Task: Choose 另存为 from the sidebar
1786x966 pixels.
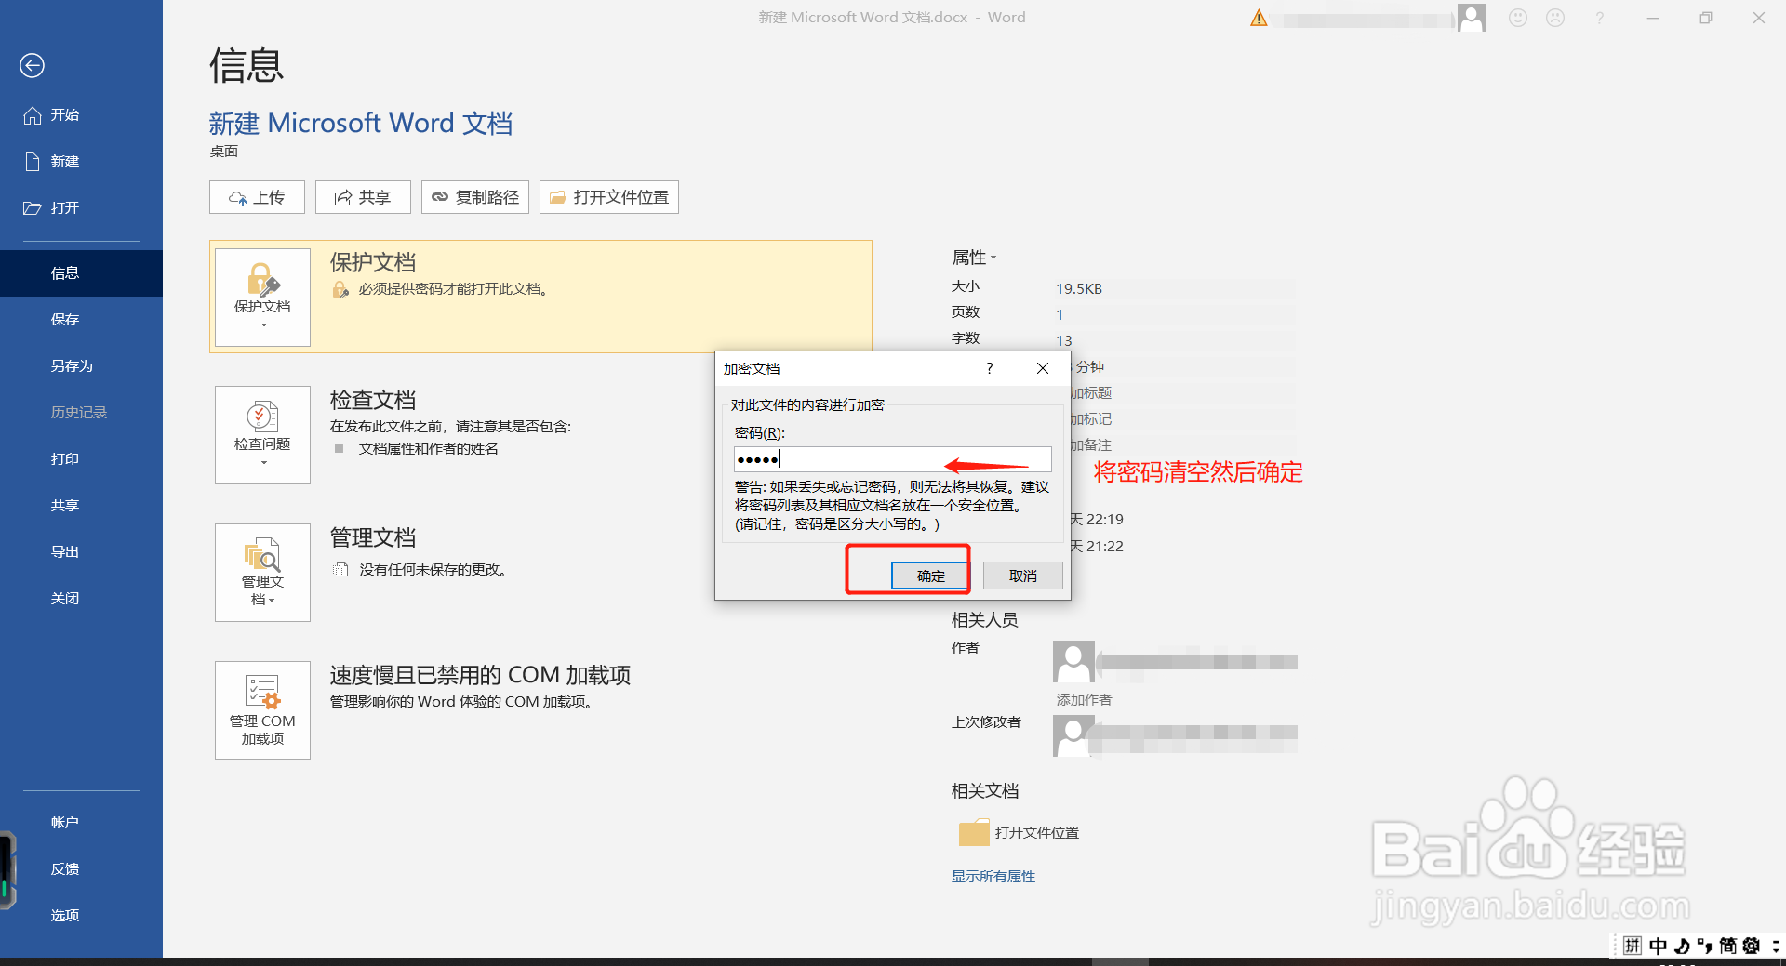Action: pyautogui.click(x=81, y=366)
